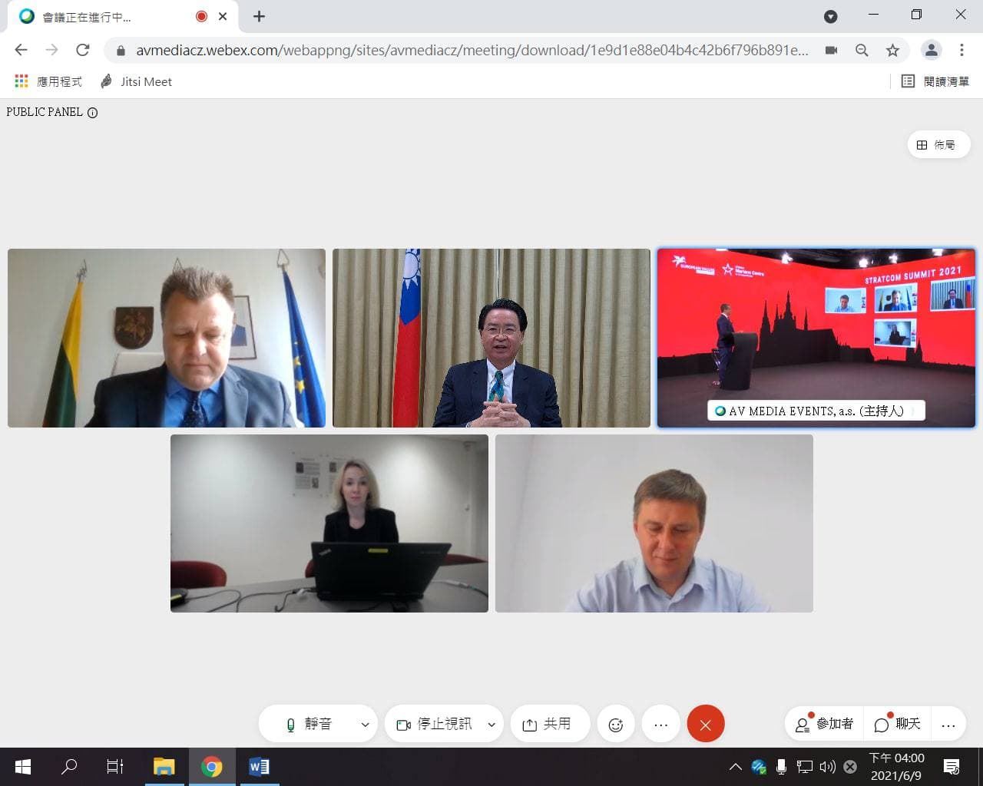983x786 pixels.
Task: Click the info icon beside PUBLIC PANEL
Action: click(93, 112)
